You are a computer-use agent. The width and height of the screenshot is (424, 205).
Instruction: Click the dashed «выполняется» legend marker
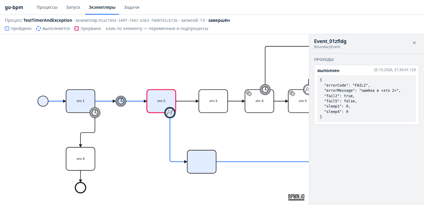[x=38, y=28]
